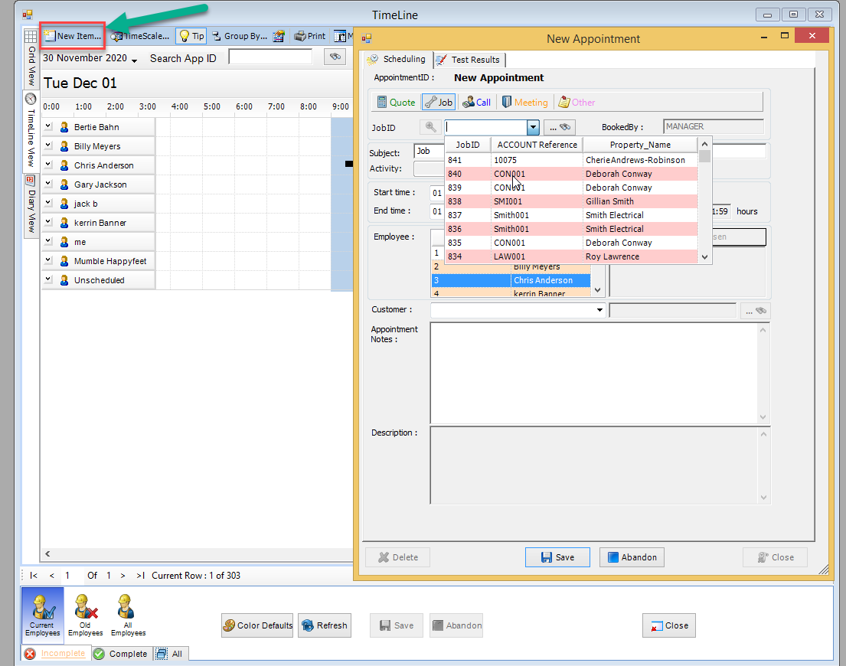This screenshot has width=846, height=666.
Task: Toggle the Tip lightbulb button
Action: point(191,36)
